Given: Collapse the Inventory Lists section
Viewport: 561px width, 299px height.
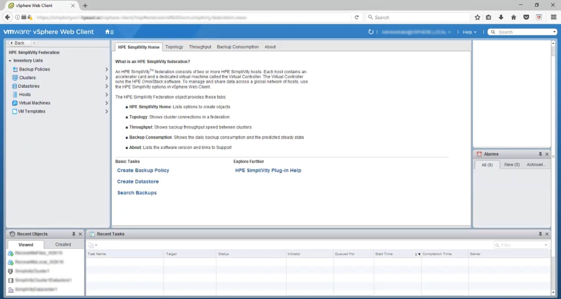Looking at the screenshot, I should pos(10,61).
